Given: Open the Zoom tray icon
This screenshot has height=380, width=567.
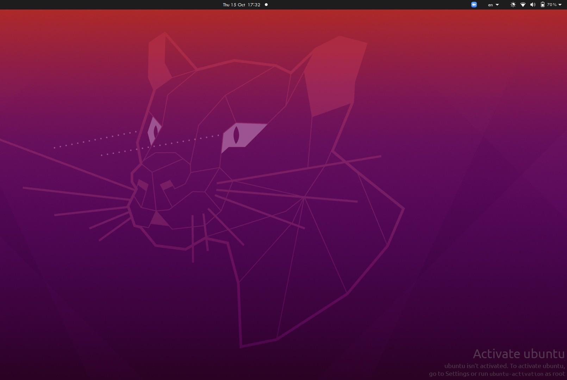Looking at the screenshot, I should pyautogui.click(x=474, y=5).
